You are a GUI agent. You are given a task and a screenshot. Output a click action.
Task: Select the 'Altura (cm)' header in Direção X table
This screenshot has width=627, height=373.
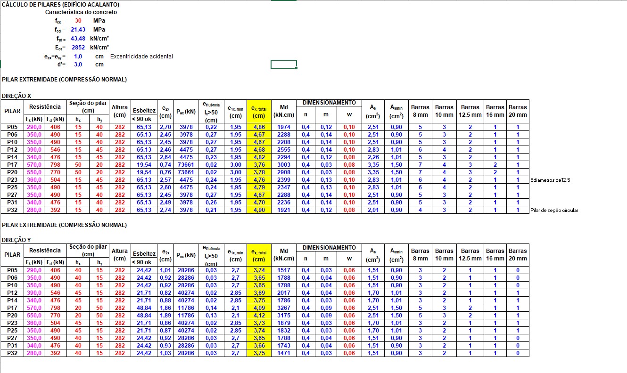[120, 111]
